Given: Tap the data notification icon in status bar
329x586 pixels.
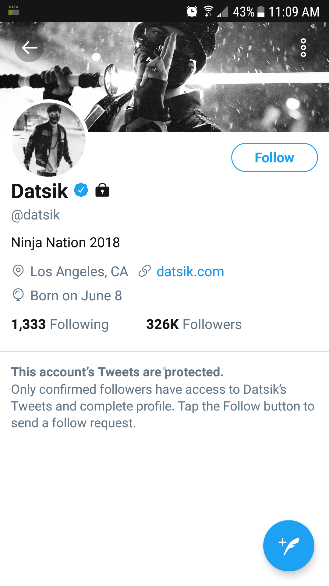Looking at the screenshot, I should [x=13, y=10].
